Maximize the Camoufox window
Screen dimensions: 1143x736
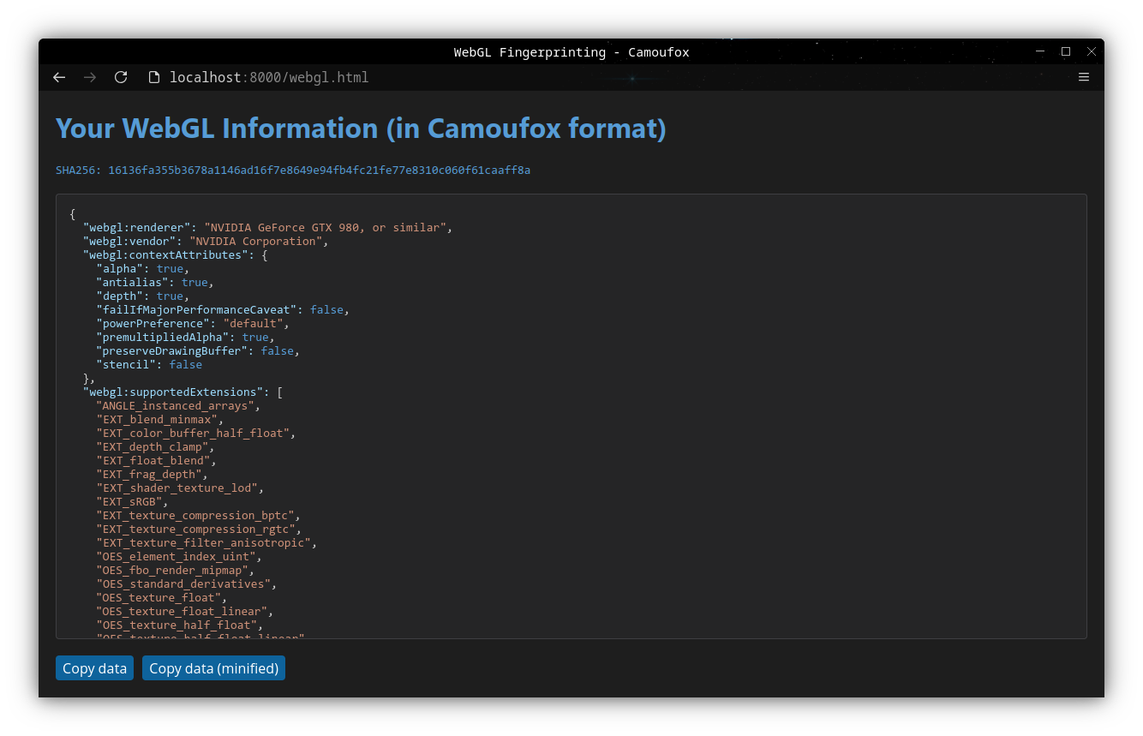click(1066, 51)
